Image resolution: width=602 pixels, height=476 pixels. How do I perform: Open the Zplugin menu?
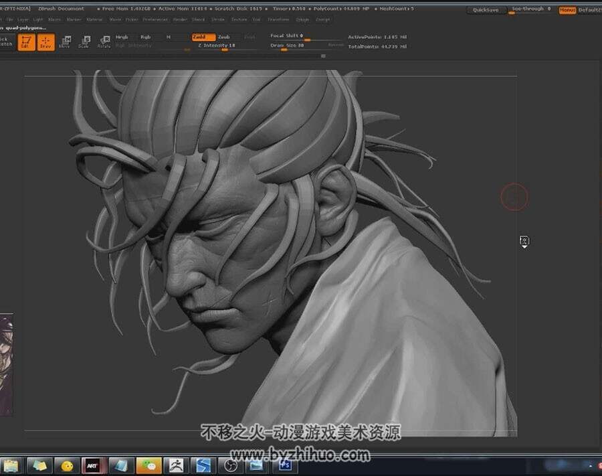coord(302,19)
